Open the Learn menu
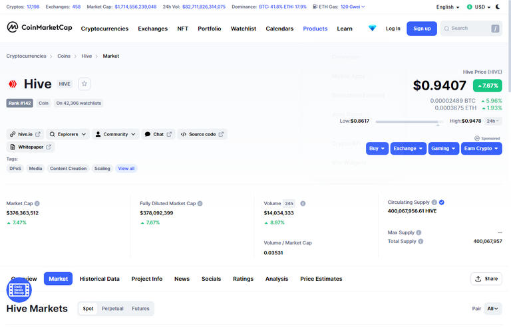This screenshot has width=511, height=328. pos(345,29)
